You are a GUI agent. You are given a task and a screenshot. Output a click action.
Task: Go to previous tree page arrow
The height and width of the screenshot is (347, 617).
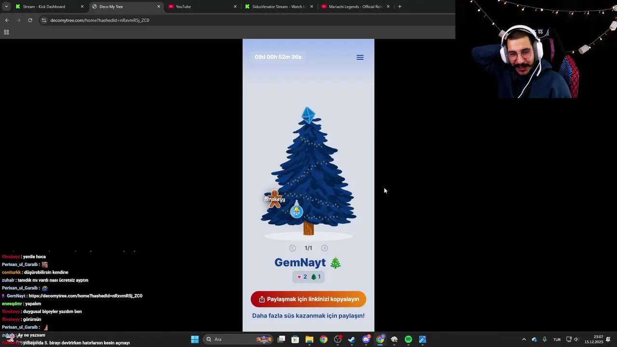point(293,248)
